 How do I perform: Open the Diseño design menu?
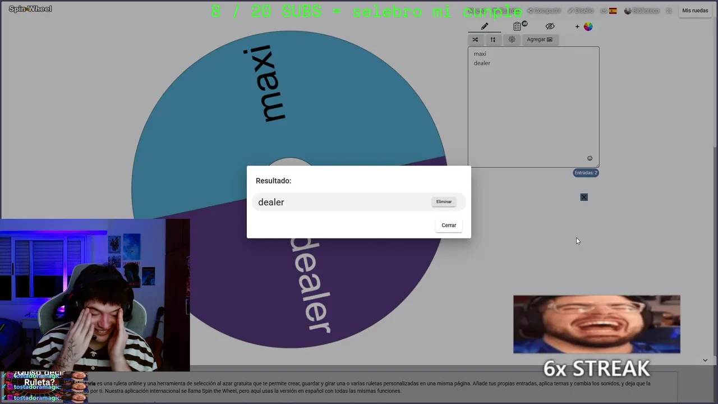[580, 11]
